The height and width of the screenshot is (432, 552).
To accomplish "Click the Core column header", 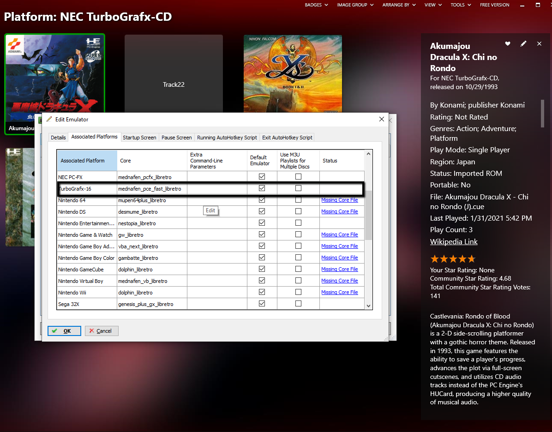I will [152, 161].
